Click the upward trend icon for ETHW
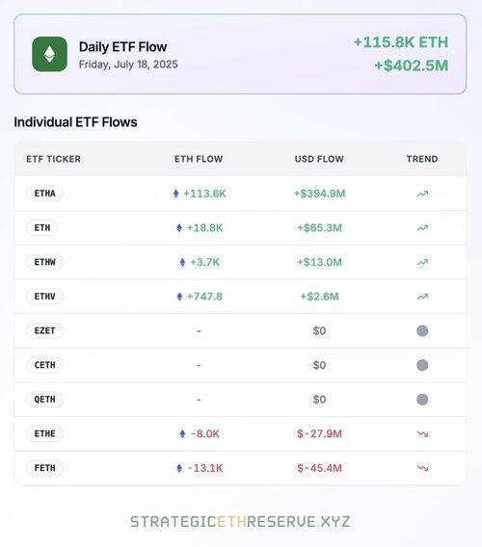The width and height of the screenshot is (482, 547). [x=422, y=262]
